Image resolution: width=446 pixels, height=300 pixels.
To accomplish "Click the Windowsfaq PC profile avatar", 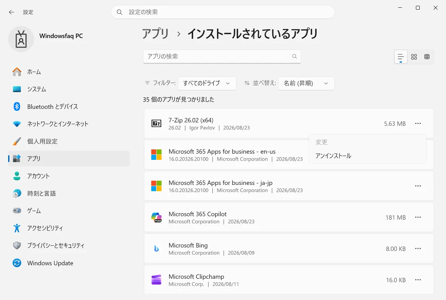I will point(21,39).
